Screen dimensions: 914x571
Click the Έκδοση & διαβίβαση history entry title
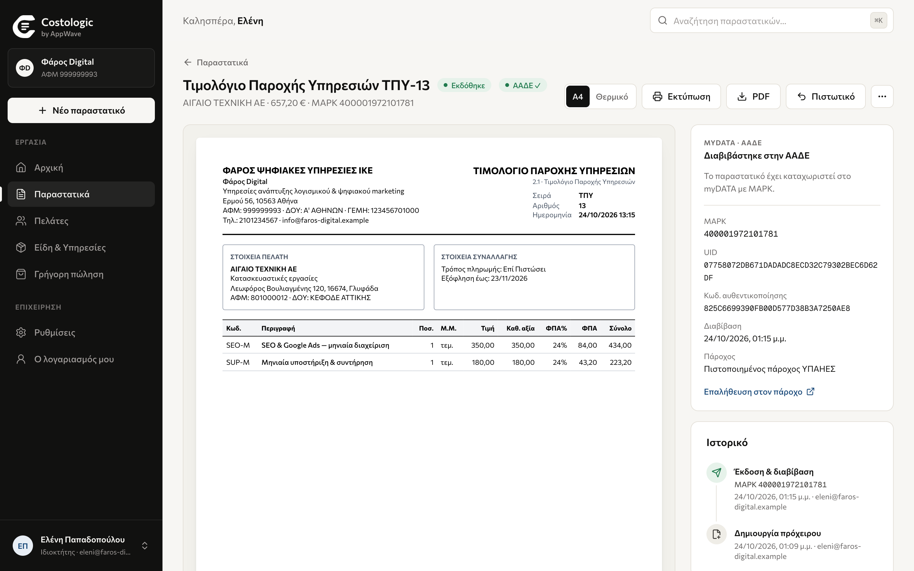click(x=774, y=472)
